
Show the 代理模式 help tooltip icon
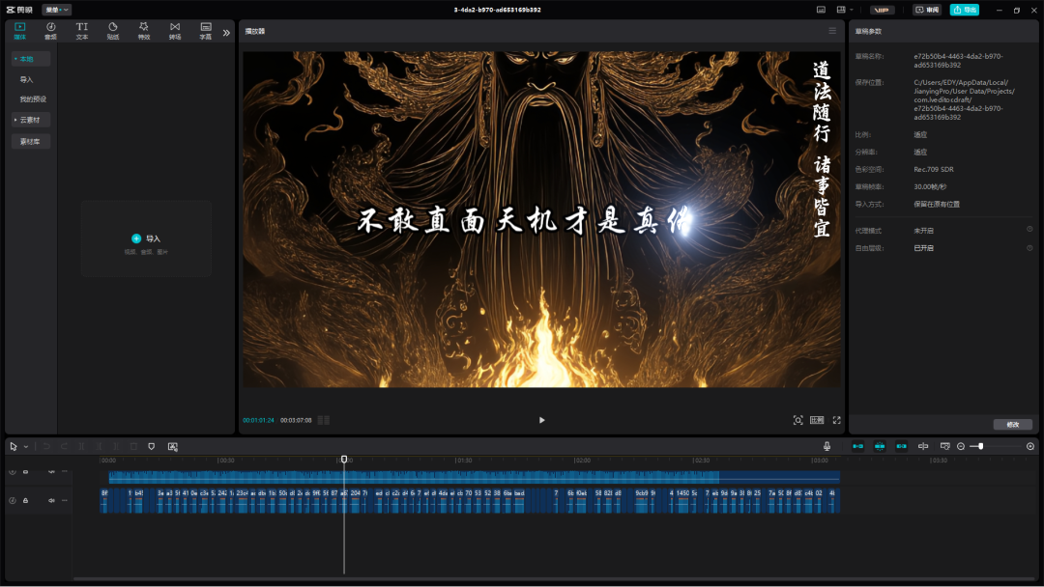pyautogui.click(x=1029, y=230)
